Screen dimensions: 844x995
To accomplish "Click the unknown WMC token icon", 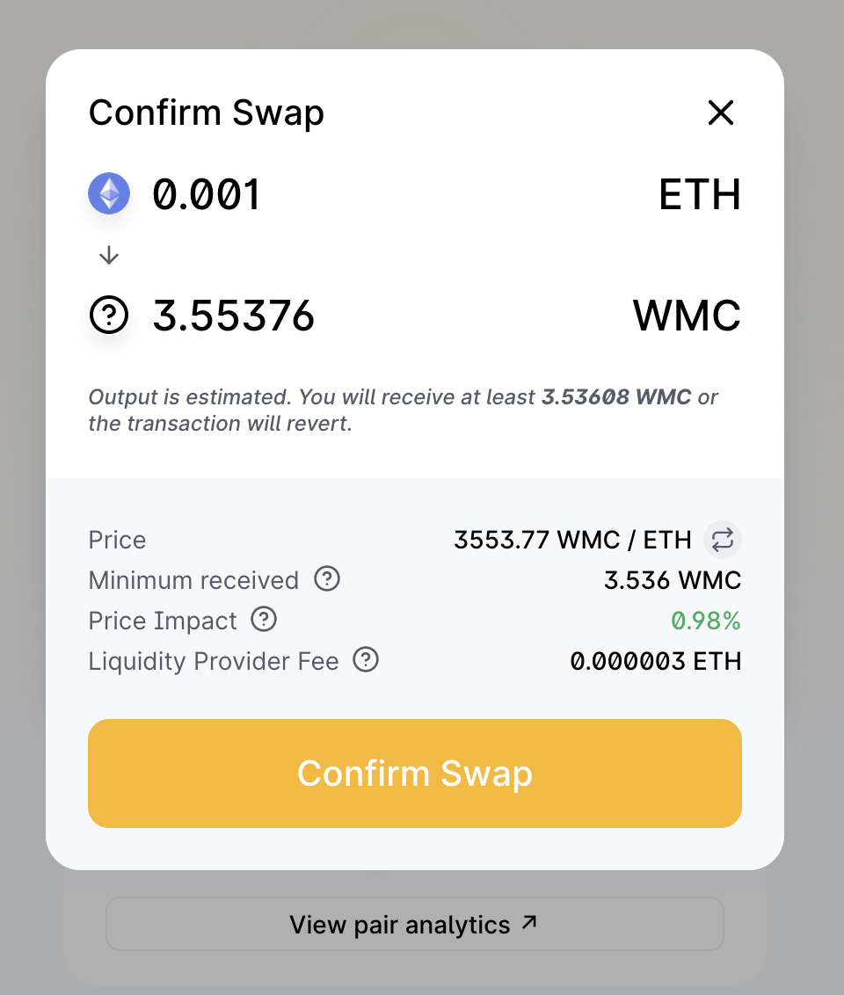I will click(x=109, y=316).
